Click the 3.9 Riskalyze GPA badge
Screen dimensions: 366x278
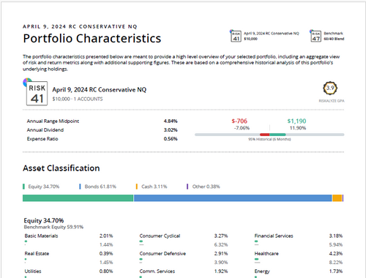point(330,88)
